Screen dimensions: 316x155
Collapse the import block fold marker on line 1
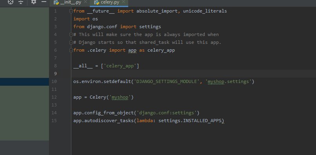(x=71, y=11)
